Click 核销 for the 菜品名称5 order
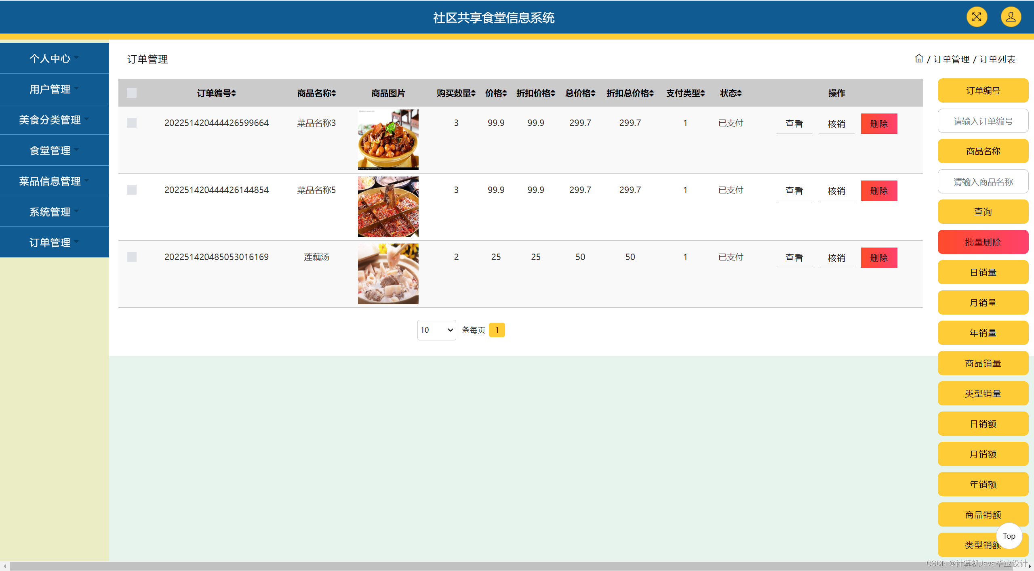This screenshot has height=571, width=1034. tap(836, 191)
